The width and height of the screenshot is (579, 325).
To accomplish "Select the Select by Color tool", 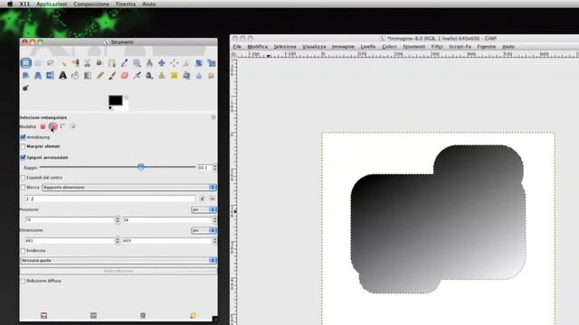I will click(75, 63).
